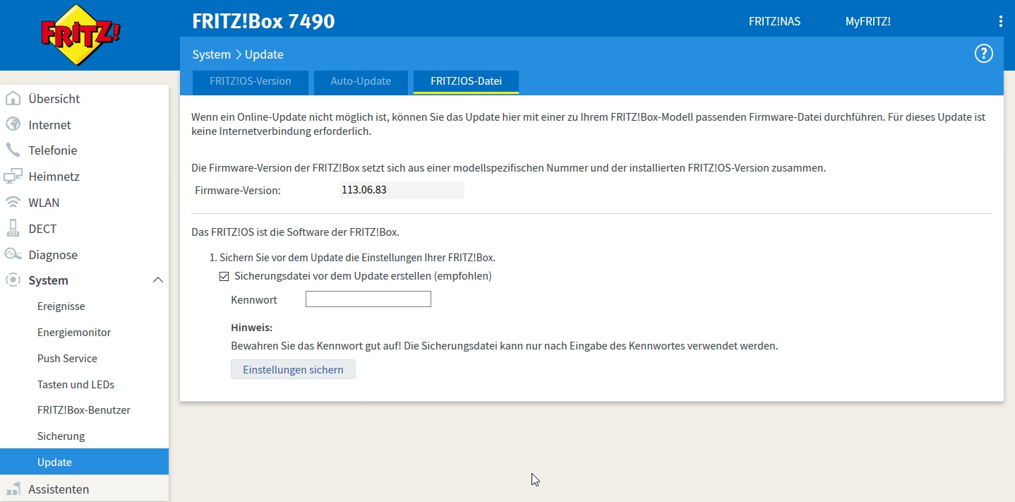Screen dimensions: 1015x502
Task: Click the Übersicht house icon
Action: [13, 99]
